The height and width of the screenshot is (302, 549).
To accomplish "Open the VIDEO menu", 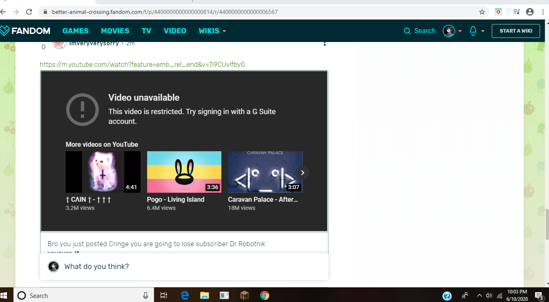I will 175,31.
